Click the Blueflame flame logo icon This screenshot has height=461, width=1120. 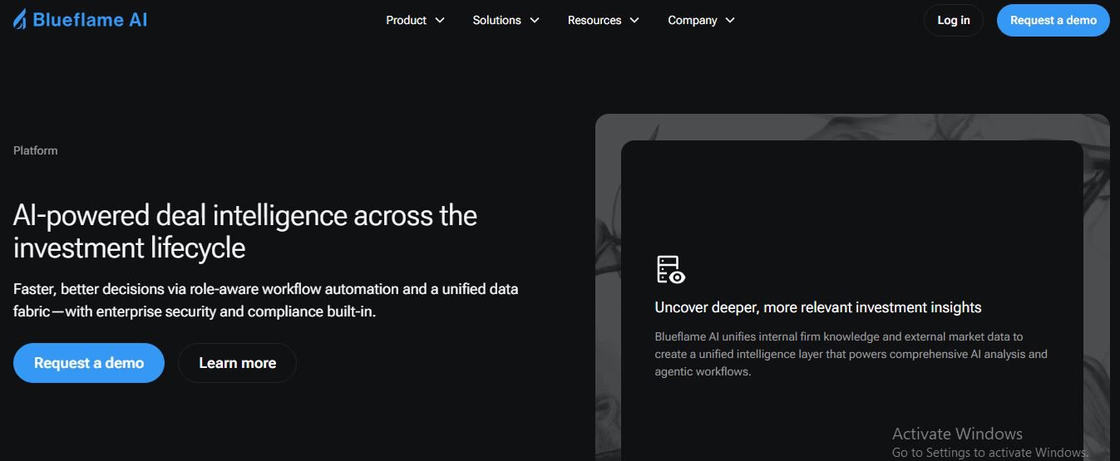click(20, 20)
